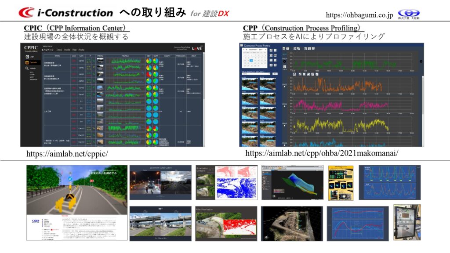
Task: Open the pavement construction night photo thumbnail
Action: tap(160, 182)
